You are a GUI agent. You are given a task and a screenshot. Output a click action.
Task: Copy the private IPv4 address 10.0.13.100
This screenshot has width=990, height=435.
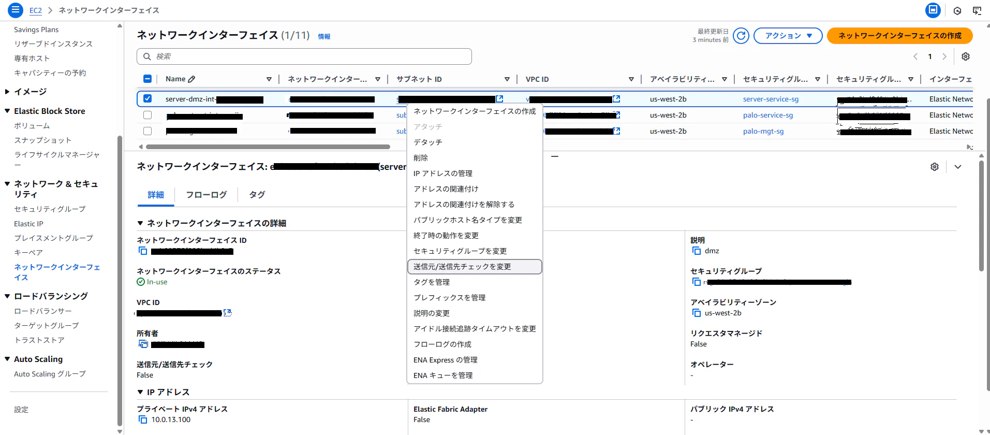pos(143,419)
